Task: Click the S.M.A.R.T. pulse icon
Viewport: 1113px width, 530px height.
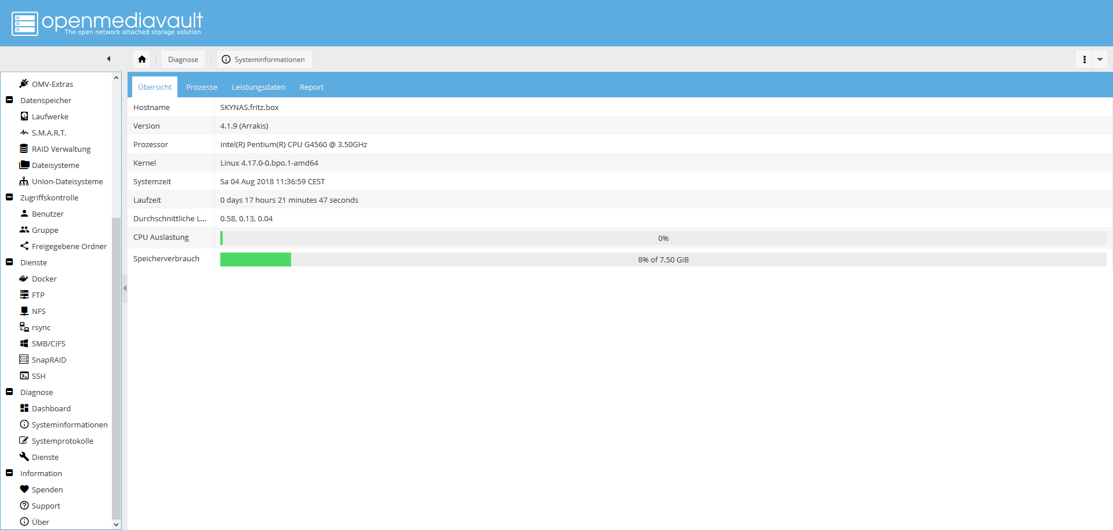Action: 24,132
